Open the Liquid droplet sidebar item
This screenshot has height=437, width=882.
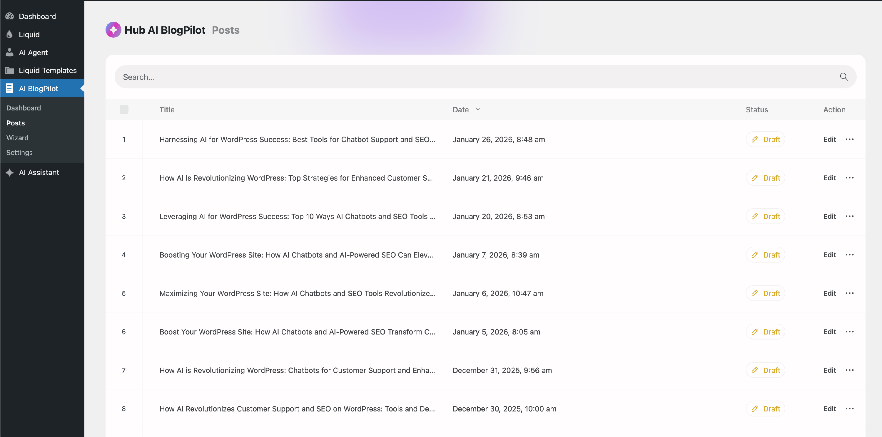[x=29, y=35]
